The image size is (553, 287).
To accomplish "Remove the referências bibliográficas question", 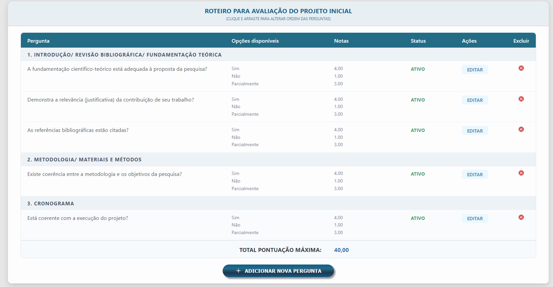I will (x=521, y=129).
